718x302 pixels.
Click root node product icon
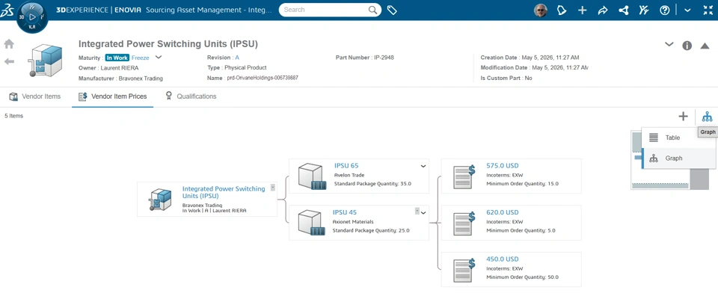pos(160,199)
